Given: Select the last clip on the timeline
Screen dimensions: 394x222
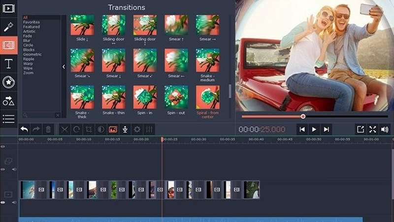Looking at the screenshot, I should [x=251, y=190].
